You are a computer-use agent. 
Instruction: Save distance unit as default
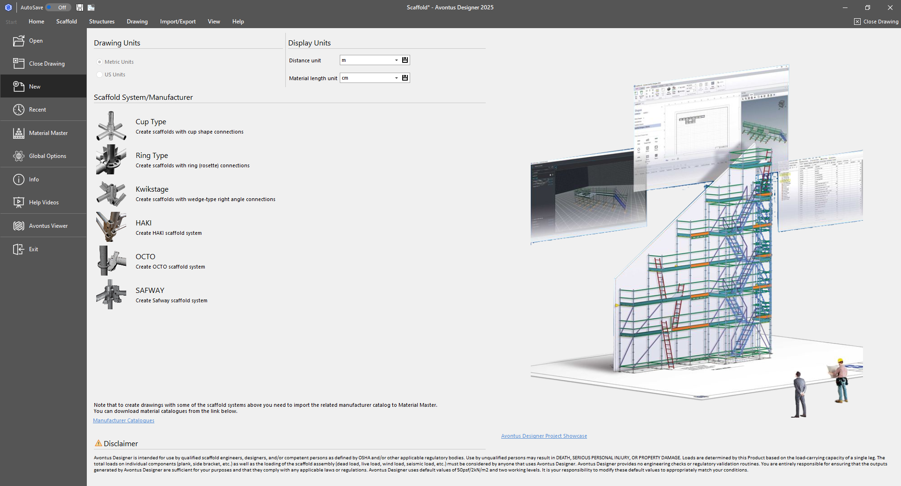tap(405, 60)
